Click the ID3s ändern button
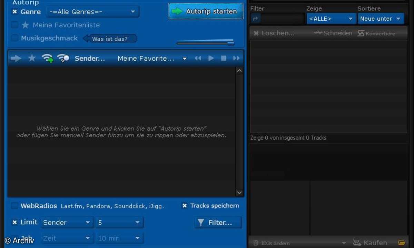The image size is (414, 248). 271,243
